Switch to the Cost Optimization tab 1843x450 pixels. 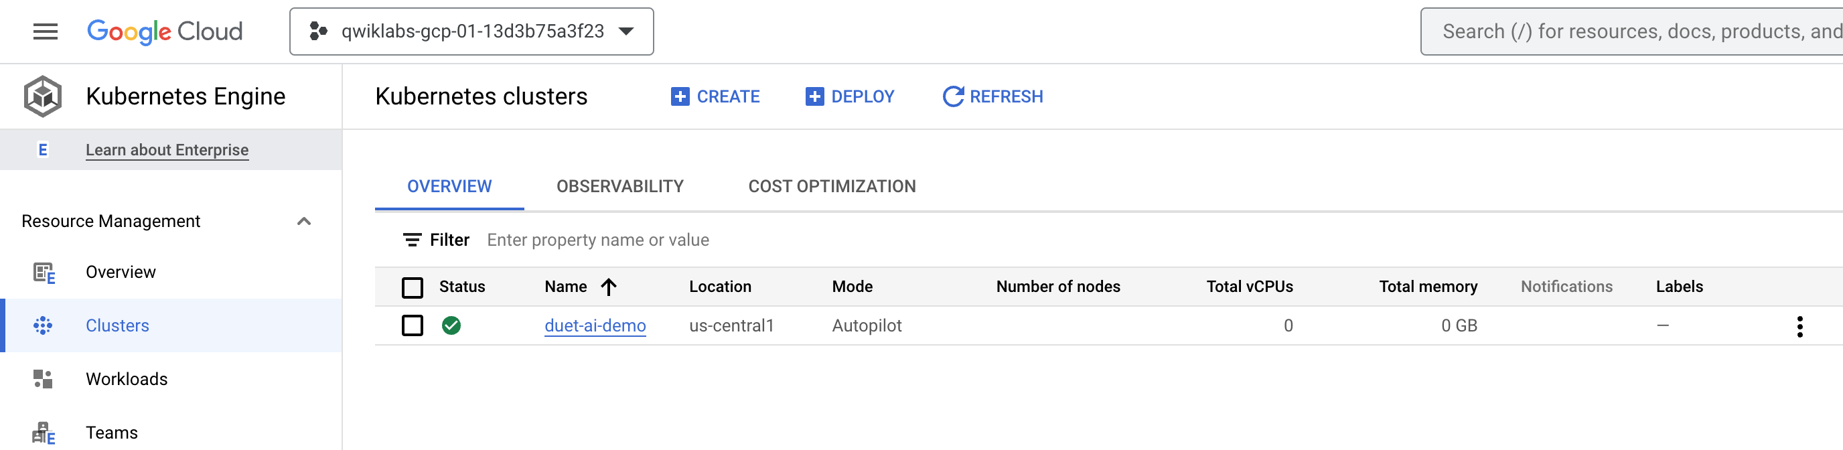click(832, 187)
